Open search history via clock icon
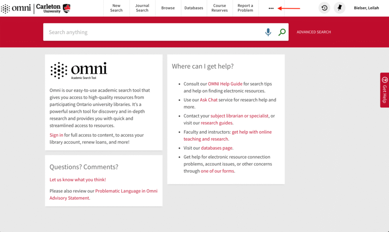The image size is (389, 232). [x=324, y=8]
